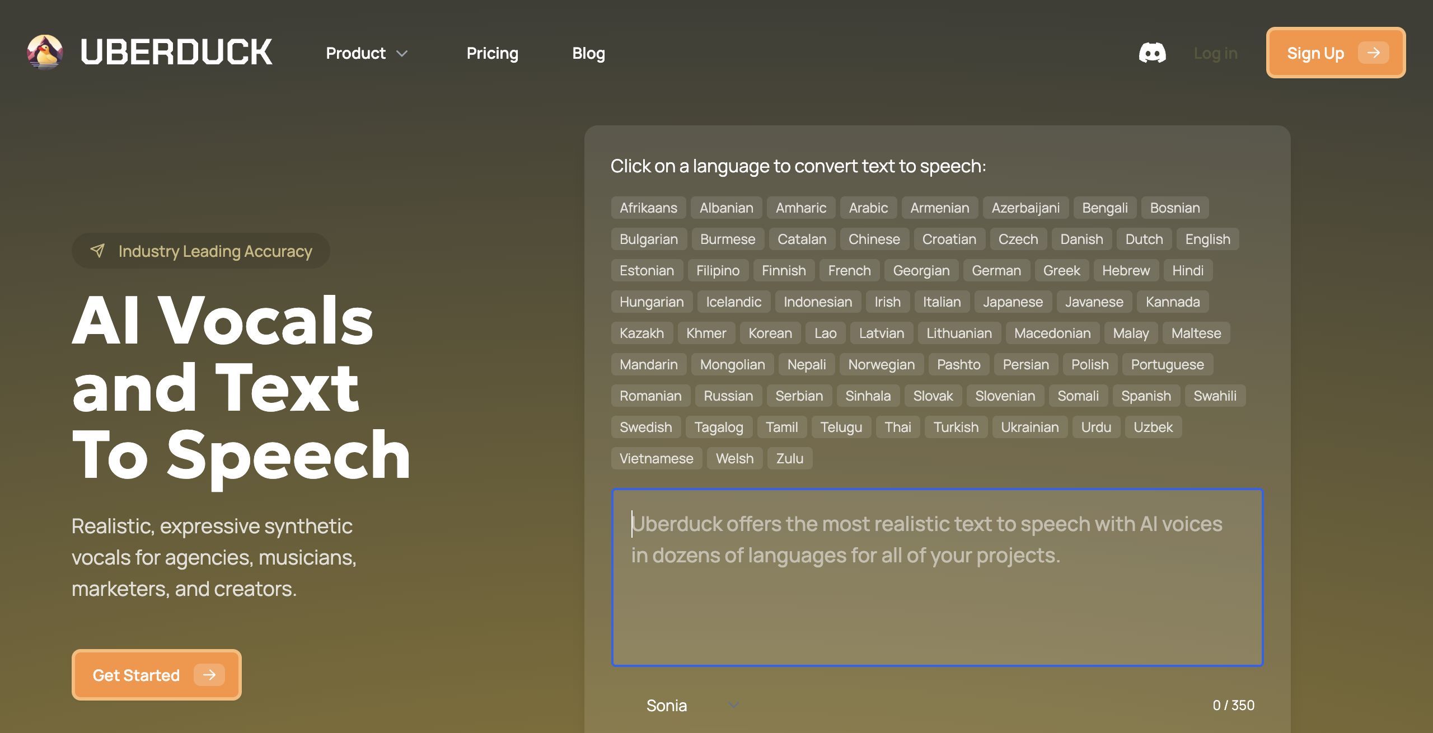The width and height of the screenshot is (1433, 733).
Task: Click the Sign Up button
Action: click(1336, 53)
